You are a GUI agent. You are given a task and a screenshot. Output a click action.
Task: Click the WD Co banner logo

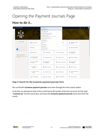coord(21,34)
